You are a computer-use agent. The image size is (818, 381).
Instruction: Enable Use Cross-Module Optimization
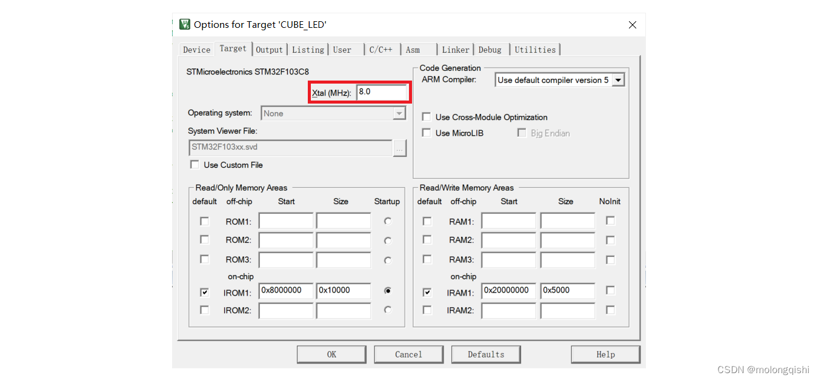pyautogui.click(x=427, y=117)
